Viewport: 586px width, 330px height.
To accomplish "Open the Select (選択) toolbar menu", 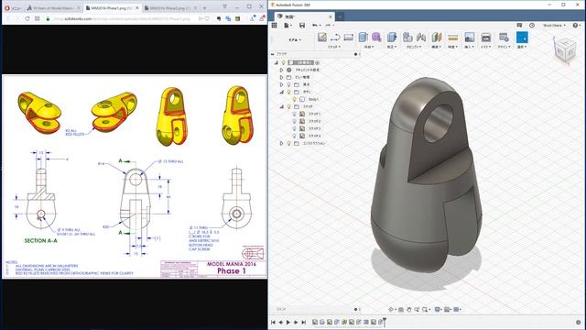I will point(522,47).
